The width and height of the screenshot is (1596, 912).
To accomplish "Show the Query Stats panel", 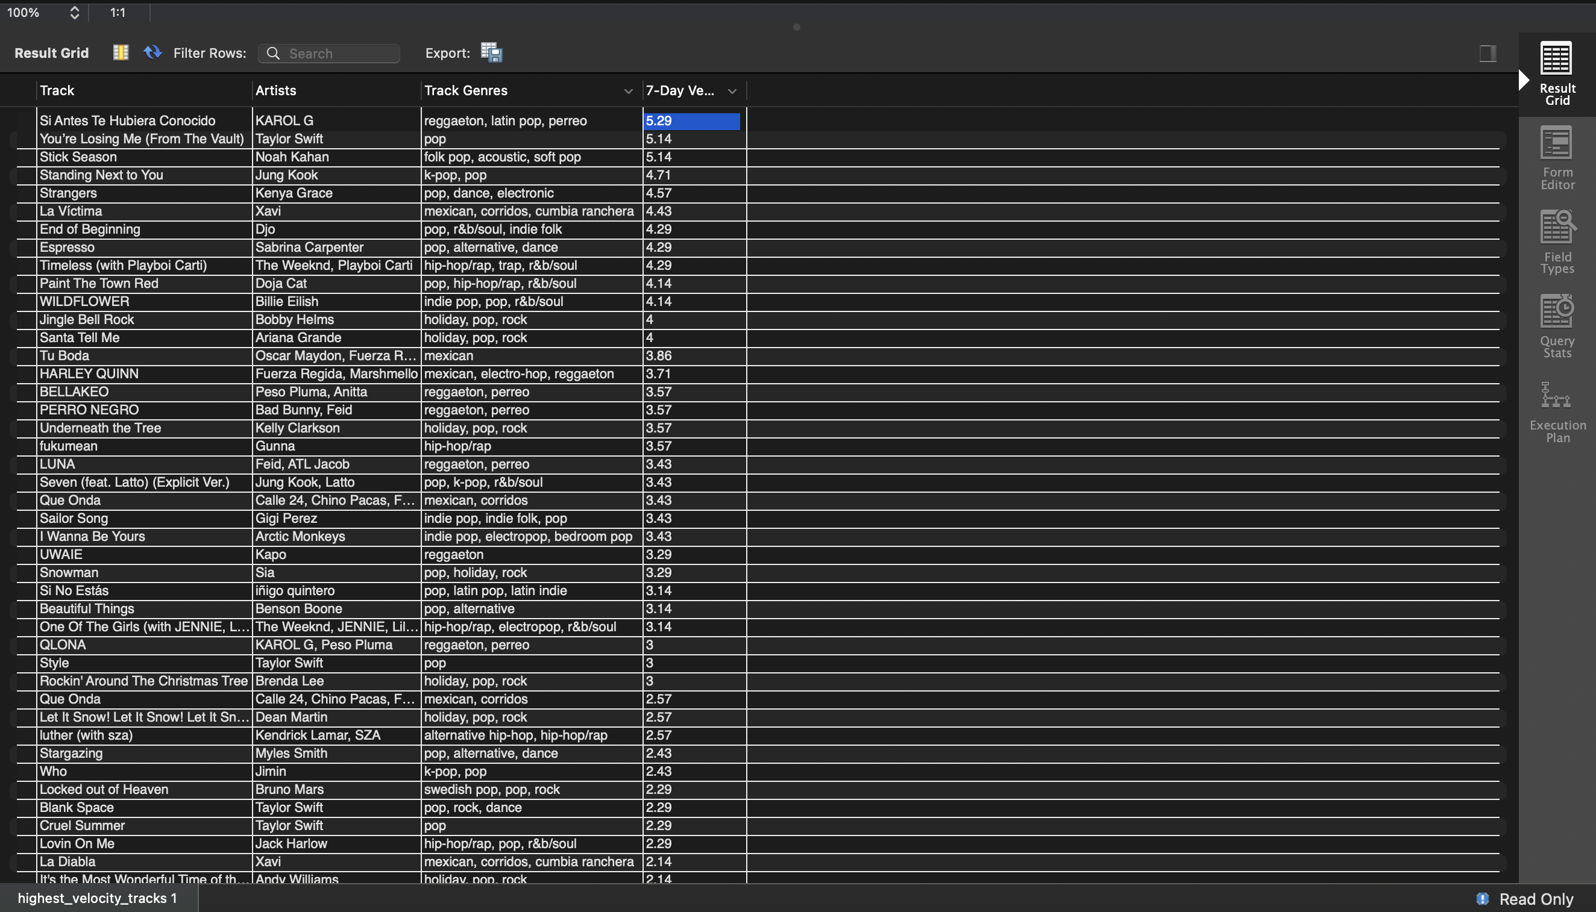I will pos(1557,326).
